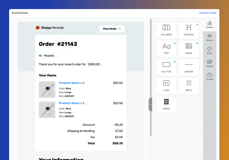Select the $300.00 amount merge tag
The height and width of the screenshot is (160, 229).
(x=94, y=64)
